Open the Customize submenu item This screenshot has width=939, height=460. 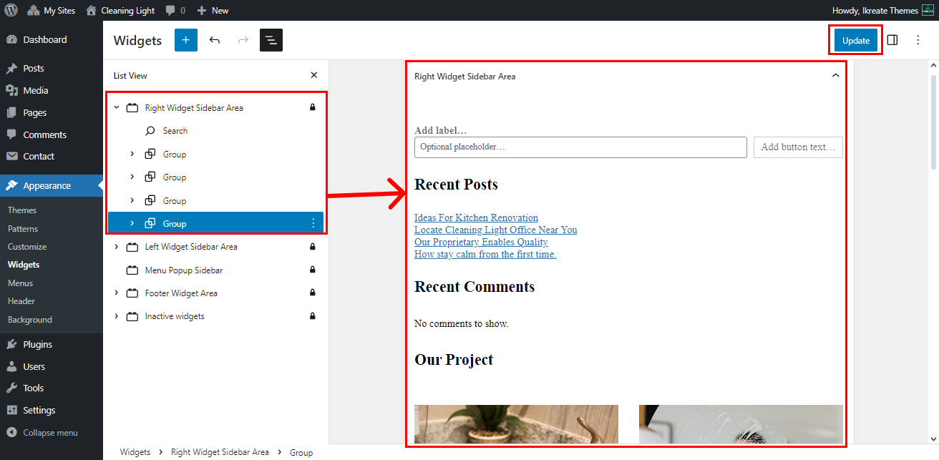pyautogui.click(x=27, y=247)
